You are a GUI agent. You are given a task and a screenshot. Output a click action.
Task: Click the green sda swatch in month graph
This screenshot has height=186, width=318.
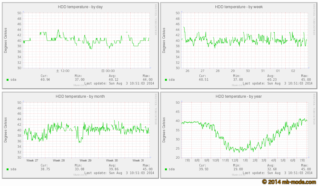click(8, 169)
